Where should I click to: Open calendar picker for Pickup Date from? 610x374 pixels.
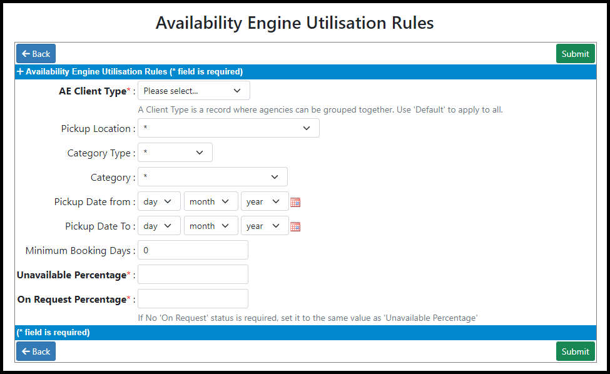click(295, 202)
